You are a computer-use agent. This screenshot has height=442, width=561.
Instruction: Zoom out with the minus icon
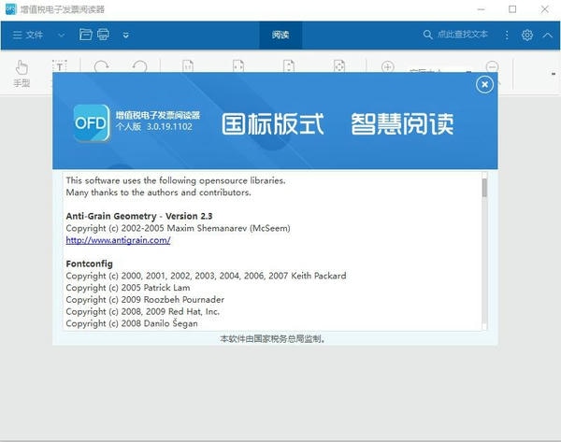point(493,67)
